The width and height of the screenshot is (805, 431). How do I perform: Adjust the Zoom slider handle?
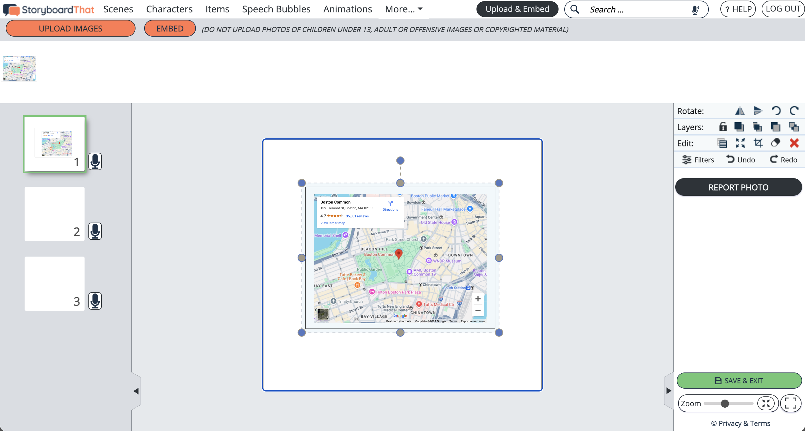[x=725, y=404]
